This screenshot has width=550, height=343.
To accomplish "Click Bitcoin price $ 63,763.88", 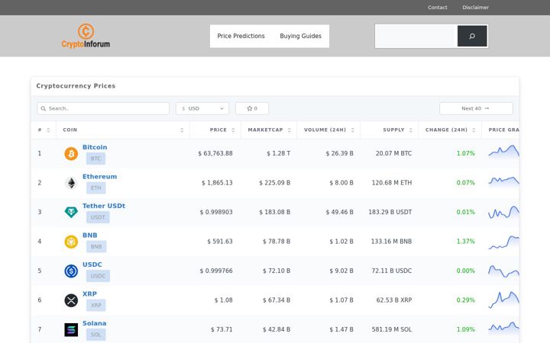I will coord(215,154).
